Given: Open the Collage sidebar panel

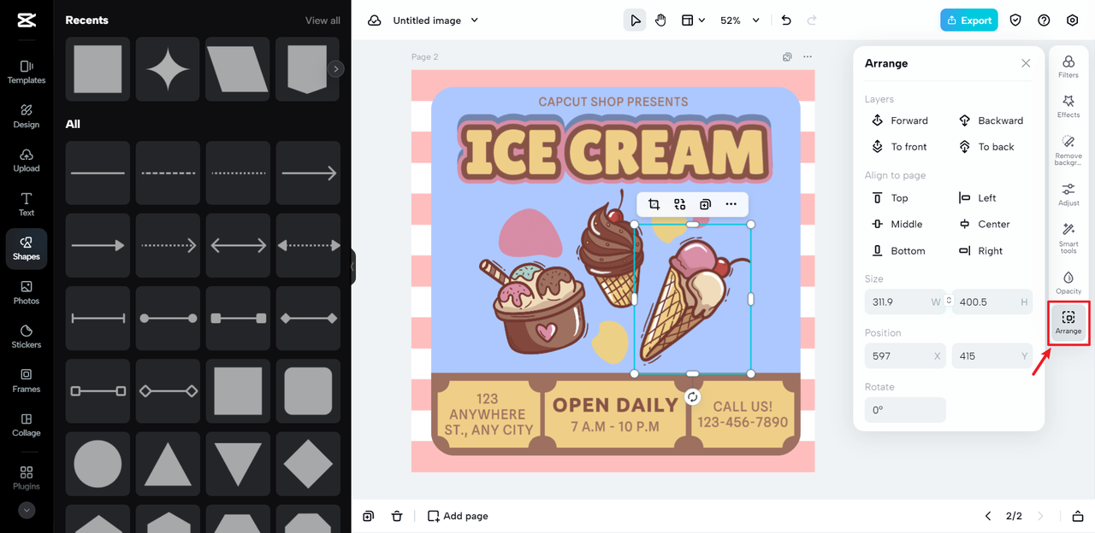Looking at the screenshot, I should [x=27, y=425].
